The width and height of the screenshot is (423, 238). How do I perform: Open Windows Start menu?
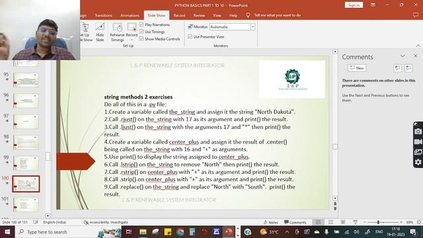[7, 232]
